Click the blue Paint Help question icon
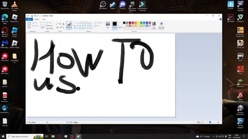248x139 pixels. click(x=220, y=19)
